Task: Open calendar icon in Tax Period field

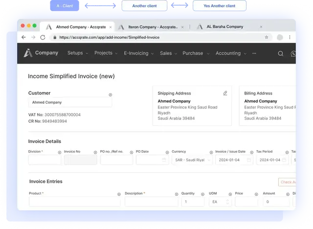Action: click(x=284, y=160)
